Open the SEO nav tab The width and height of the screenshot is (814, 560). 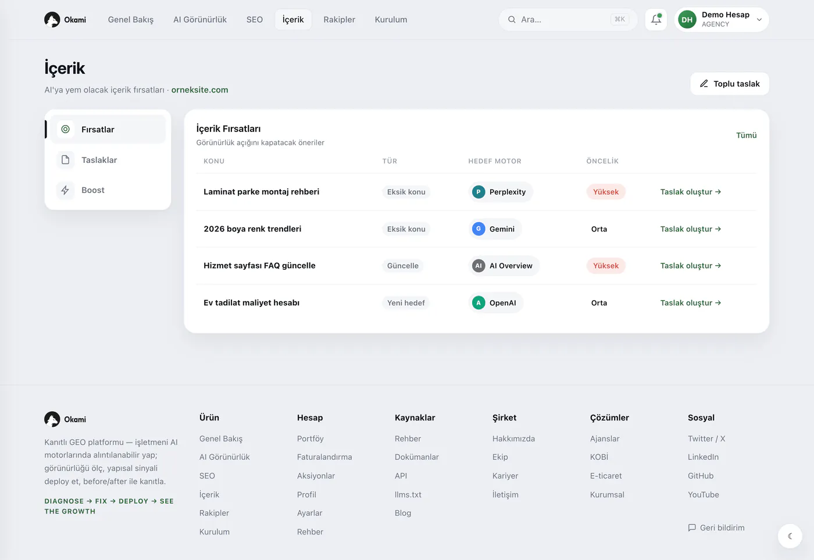click(x=255, y=20)
